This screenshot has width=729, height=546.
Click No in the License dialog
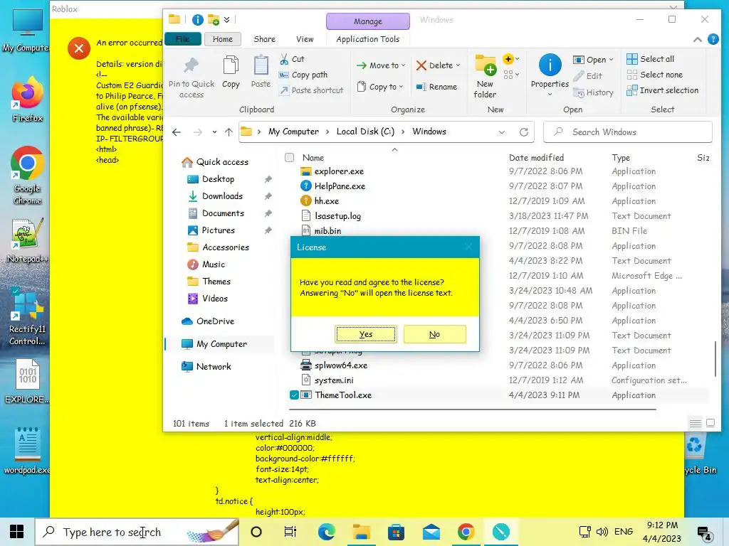(x=435, y=334)
